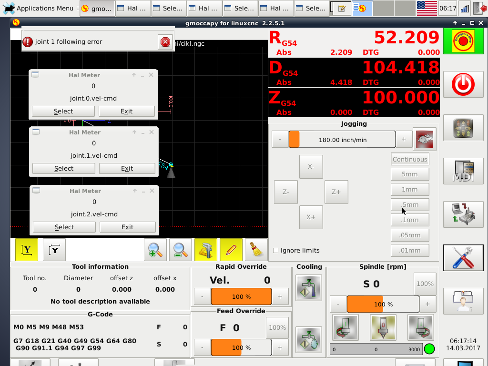This screenshot has width=488, height=366.
Task: Click Select in joint.1.vel-cmd Hal Meter
Action: pyautogui.click(x=64, y=168)
